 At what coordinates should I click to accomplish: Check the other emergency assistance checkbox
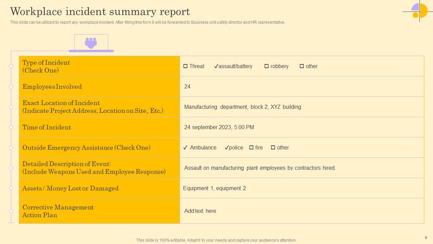coord(273,147)
